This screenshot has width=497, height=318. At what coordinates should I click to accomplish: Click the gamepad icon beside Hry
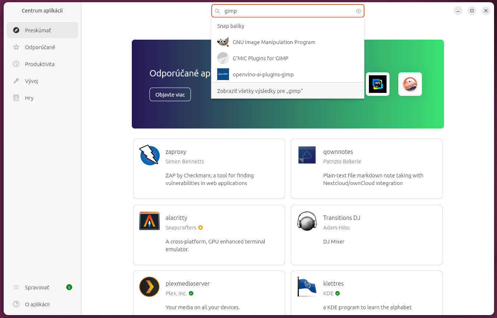[x=16, y=98]
